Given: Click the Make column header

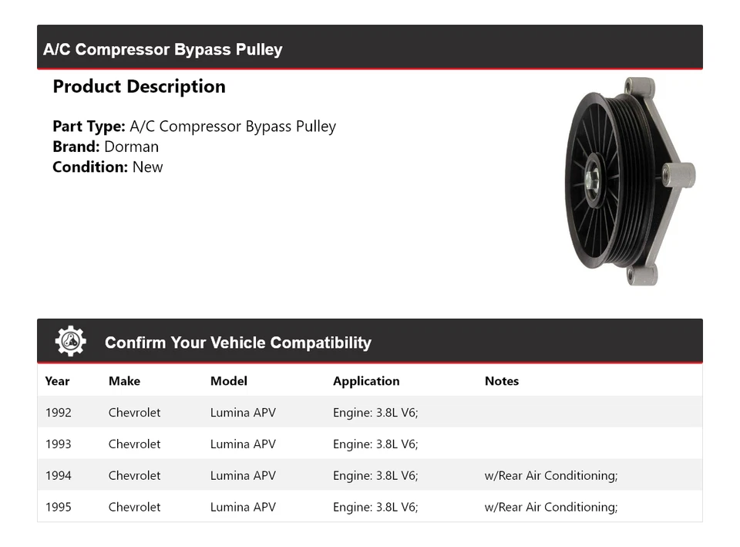Looking at the screenshot, I should point(124,381).
